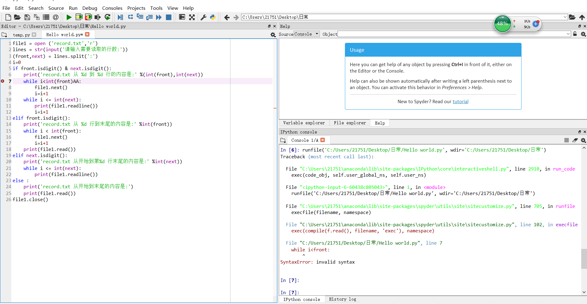
Task: Open the Help Source Console dropdown
Action: pos(306,34)
